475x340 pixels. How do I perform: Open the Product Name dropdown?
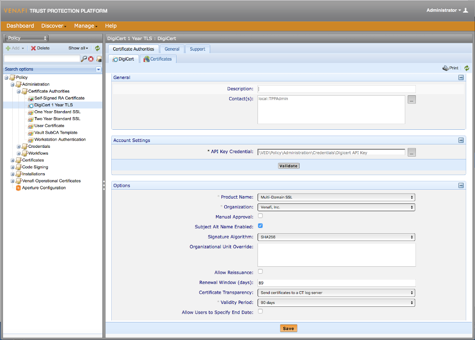click(x=336, y=197)
